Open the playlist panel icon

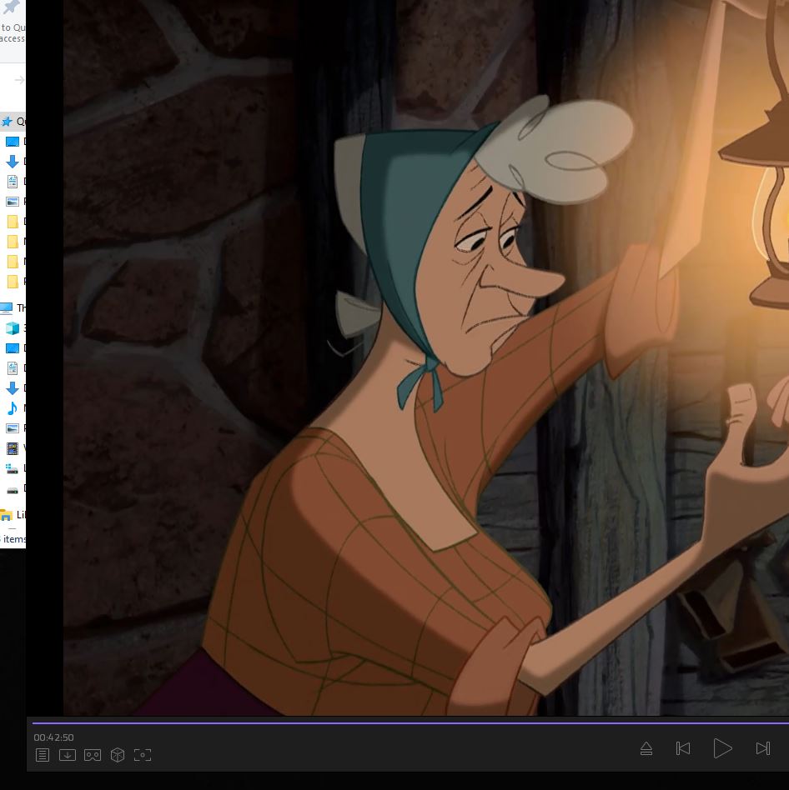(43, 755)
